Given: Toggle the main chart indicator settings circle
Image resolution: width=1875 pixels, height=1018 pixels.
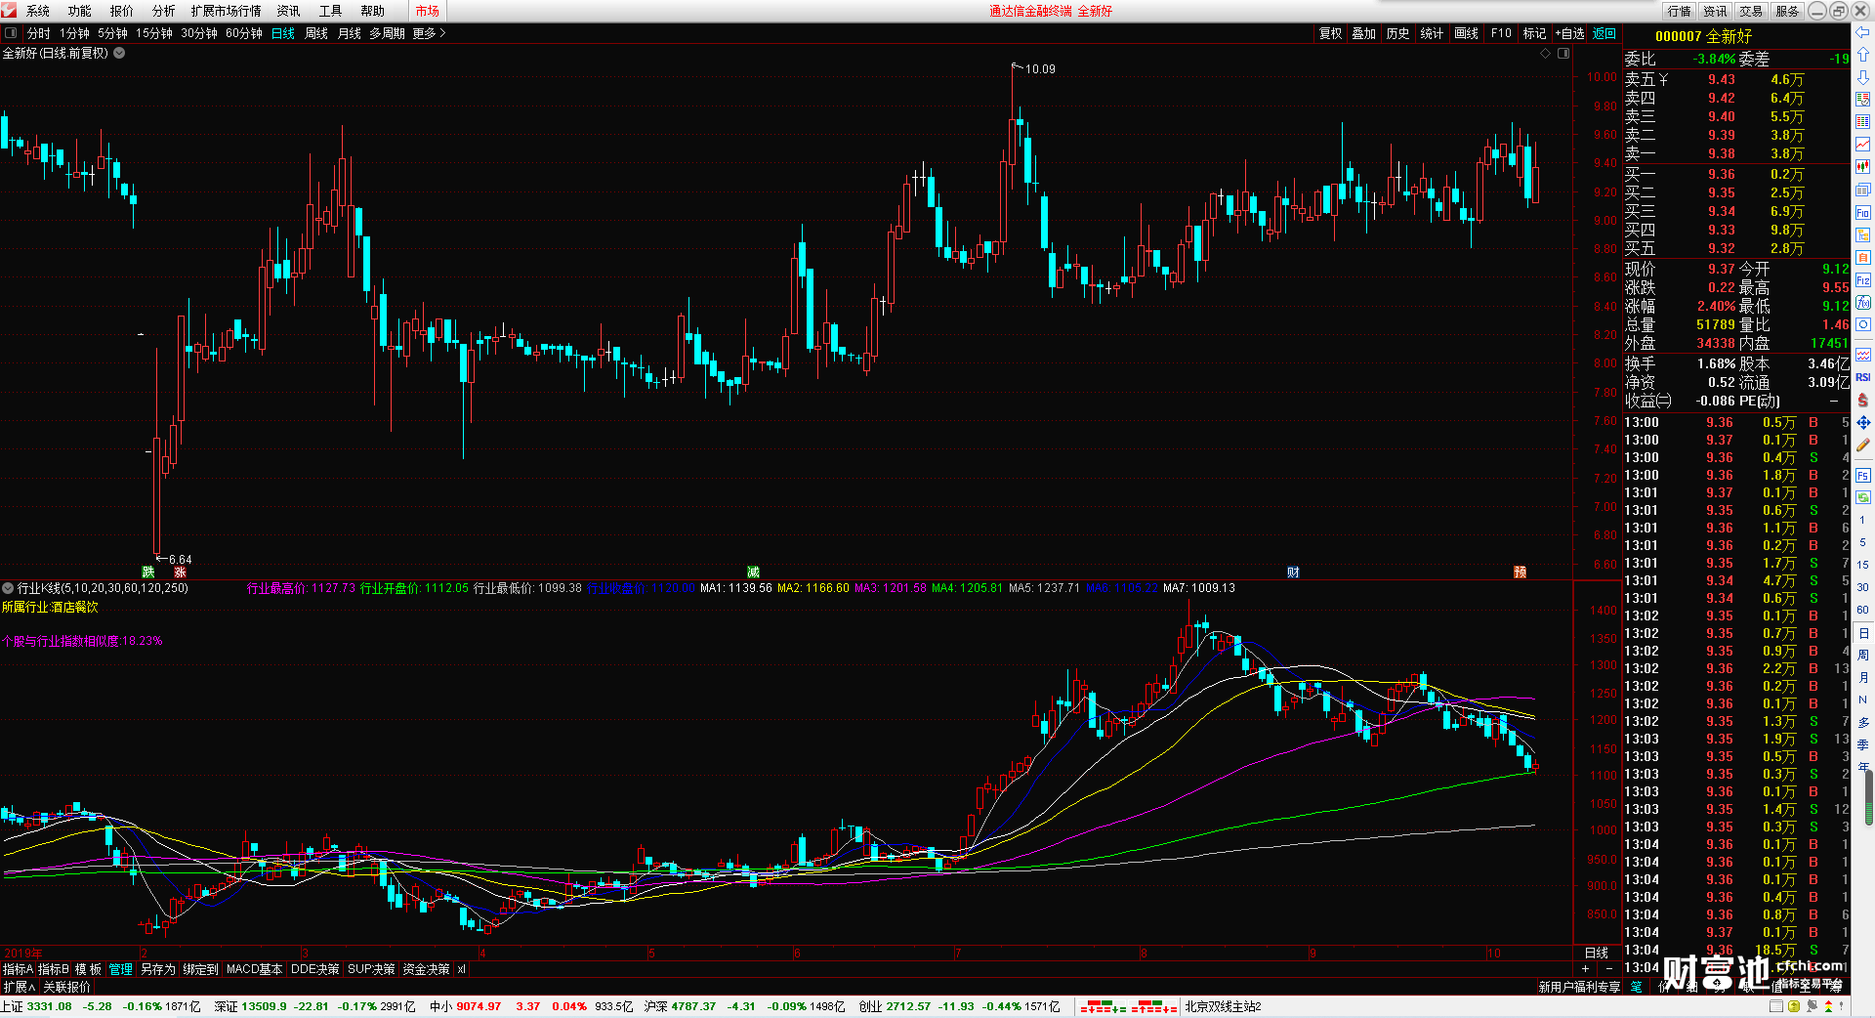Looking at the screenshot, I should coord(119,53).
